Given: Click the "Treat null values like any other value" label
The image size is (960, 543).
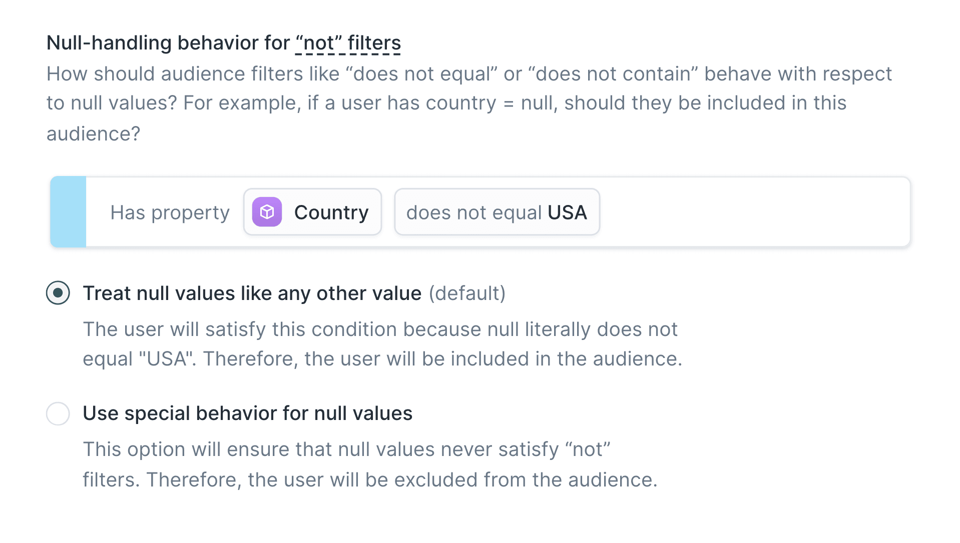Looking at the screenshot, I should coord(252,293).
